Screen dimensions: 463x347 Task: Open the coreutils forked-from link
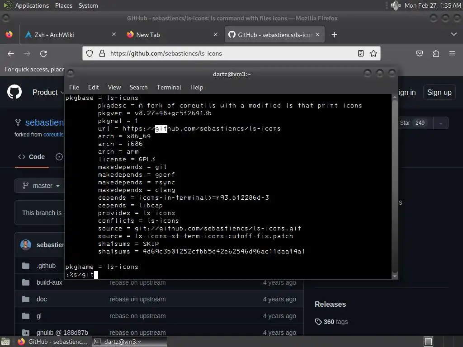[x=54, y=135]
